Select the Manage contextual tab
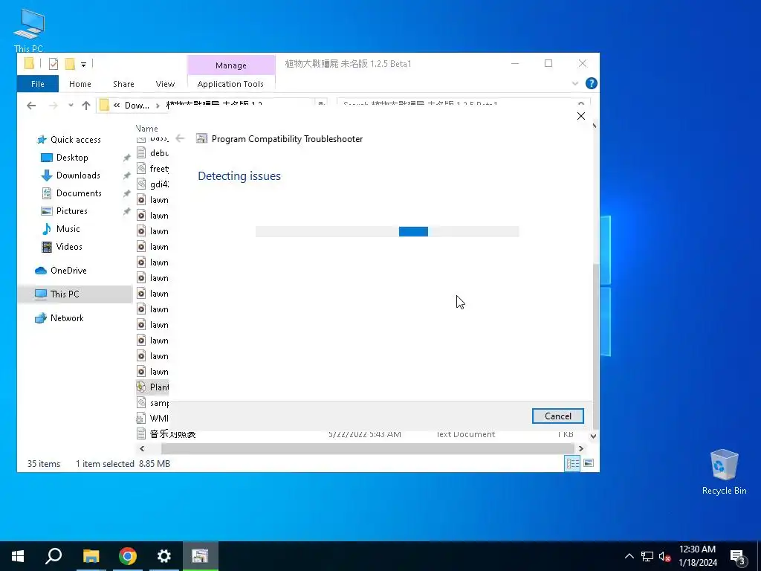This screenshot has height=571, width=761. pos(231,65)
